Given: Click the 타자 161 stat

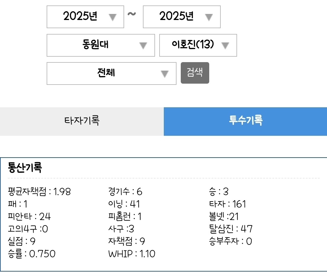Looking at the screenshot, I should [227, 204].
